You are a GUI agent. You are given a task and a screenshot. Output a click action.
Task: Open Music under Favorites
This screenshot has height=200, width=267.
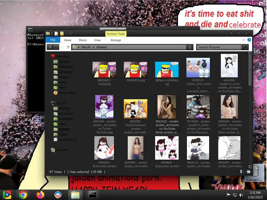(63, 87)
